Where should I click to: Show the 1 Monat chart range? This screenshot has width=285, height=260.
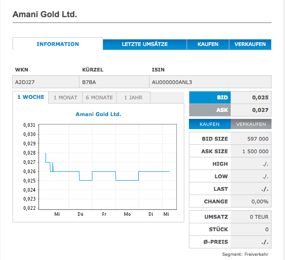pos(65,97)
